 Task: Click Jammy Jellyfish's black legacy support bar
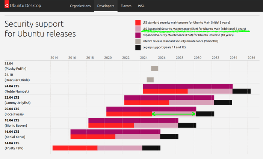pos(223,103)
